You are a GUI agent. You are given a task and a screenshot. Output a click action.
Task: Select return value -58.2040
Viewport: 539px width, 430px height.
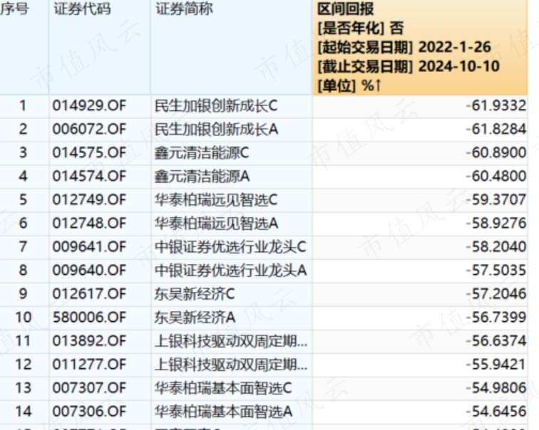496,246
